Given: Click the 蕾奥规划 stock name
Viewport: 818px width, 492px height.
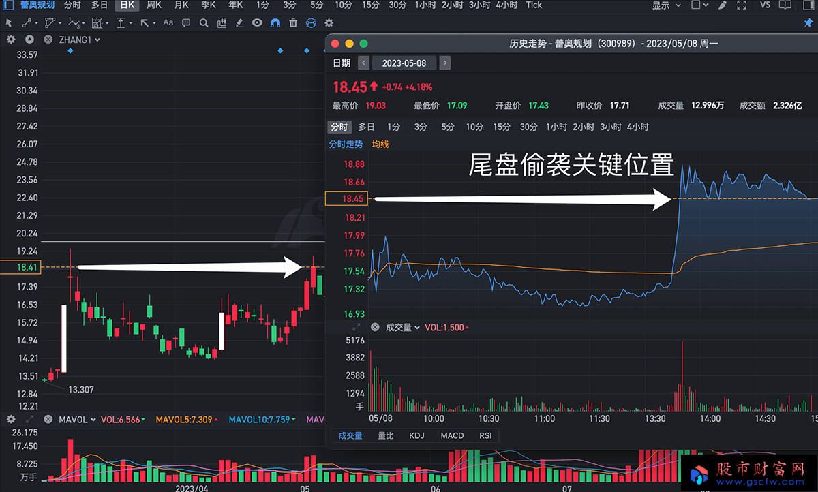Looking at the screenshot, I should pos(37,5).
